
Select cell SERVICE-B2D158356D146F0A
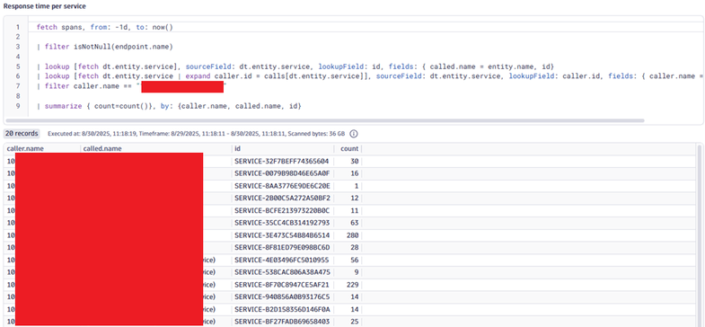click(x=282, y=308)
